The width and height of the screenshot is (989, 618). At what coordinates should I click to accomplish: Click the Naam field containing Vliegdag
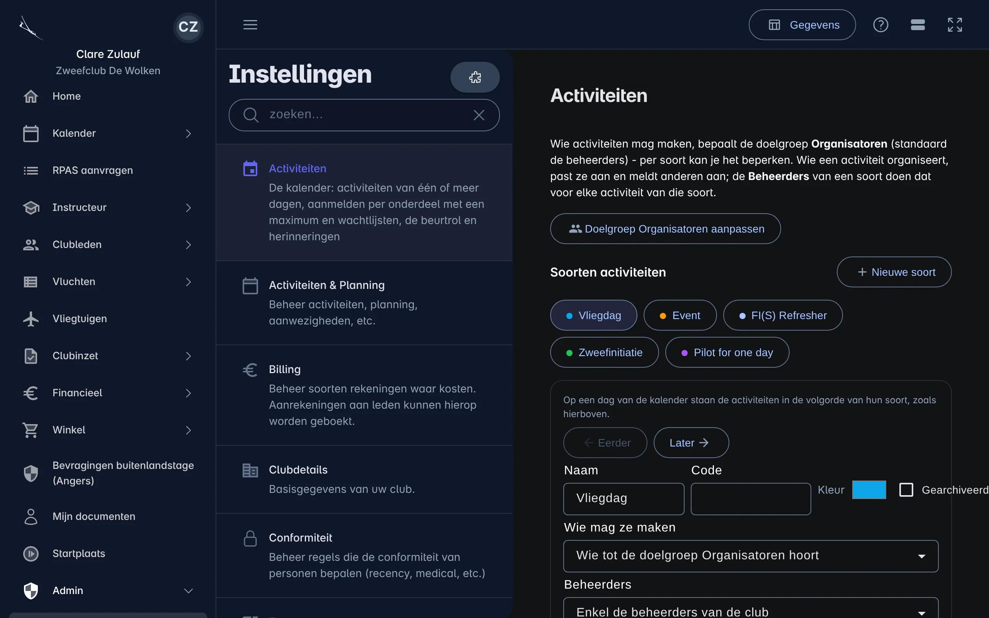click(624, 499)
